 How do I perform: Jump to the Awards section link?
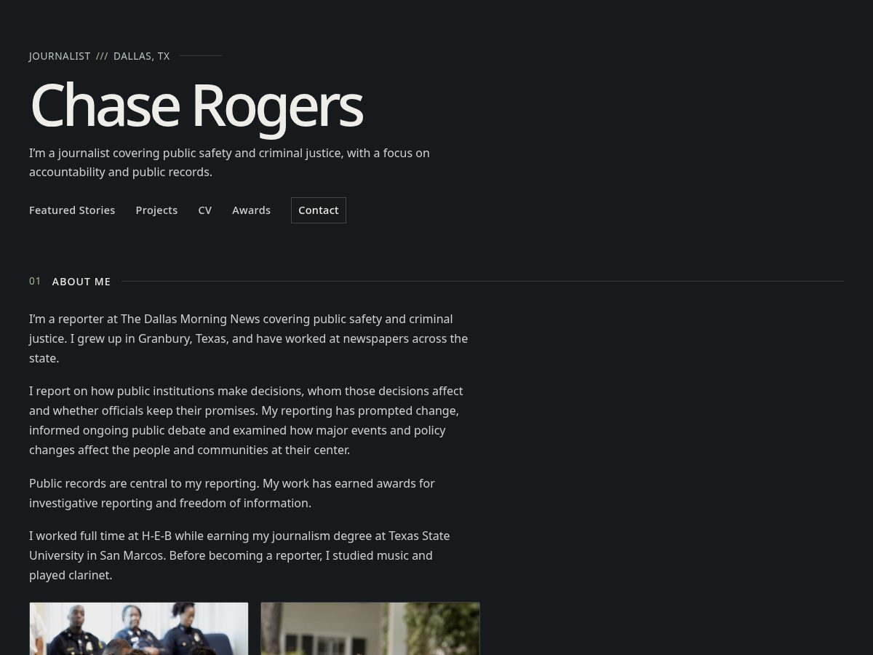251,210
